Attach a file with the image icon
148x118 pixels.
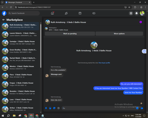50,108
